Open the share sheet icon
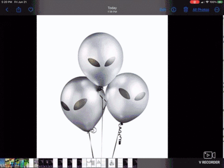The height and width of the screenshot is (168, 224). pos(19,10)
